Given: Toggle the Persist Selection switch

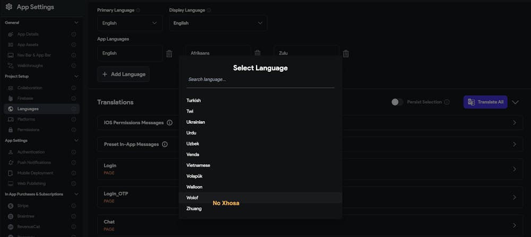Looking at the screenshot, I should (397, 102).
